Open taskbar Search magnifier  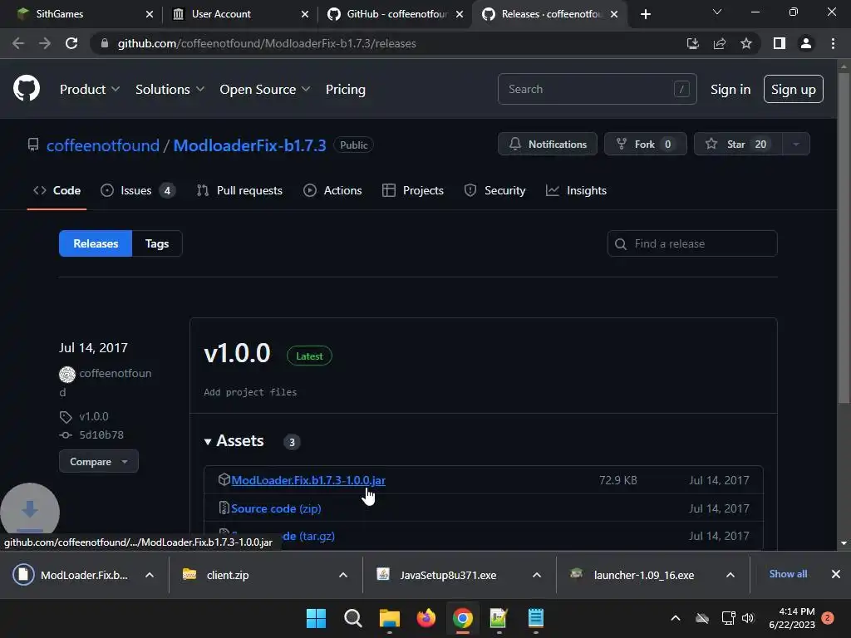tap(352, 618)
